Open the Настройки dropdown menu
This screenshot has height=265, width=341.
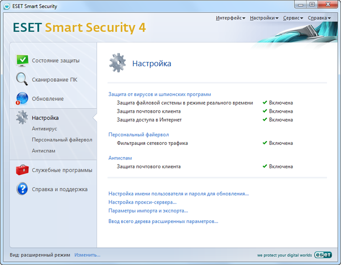tap(264, 18)
